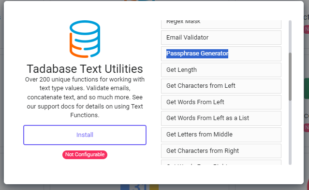Select the Get Length function
Image resolution: width=309 pixels, height=190 pixels.
pyautogui.click(x=221, y=70)
